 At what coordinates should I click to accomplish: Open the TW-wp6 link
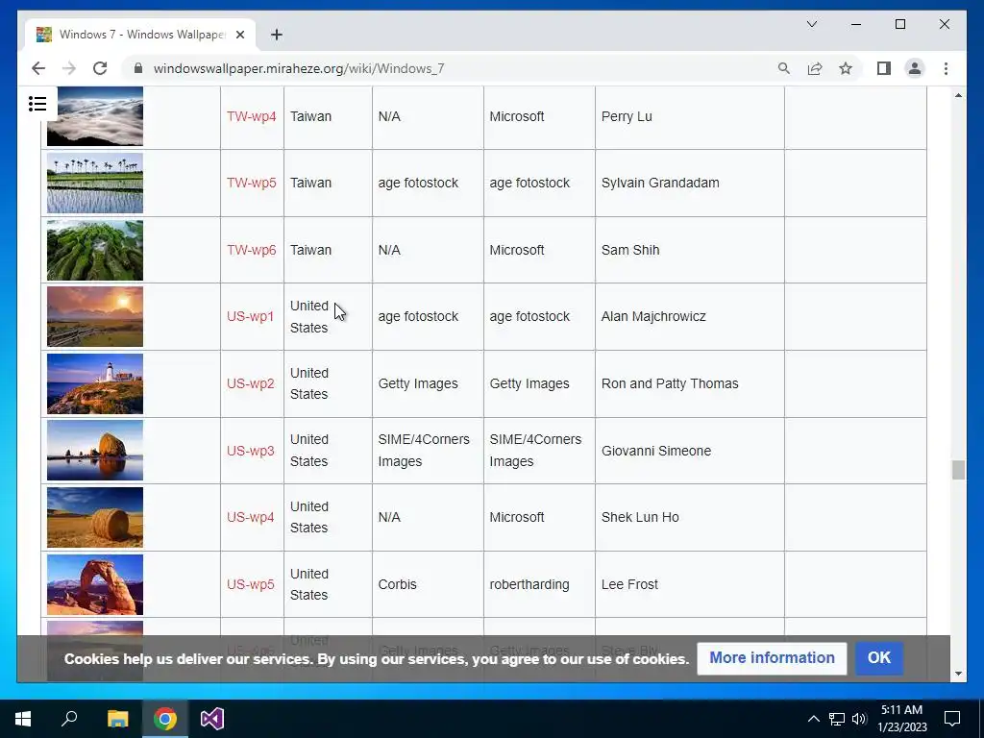click(x=251, y=250)
